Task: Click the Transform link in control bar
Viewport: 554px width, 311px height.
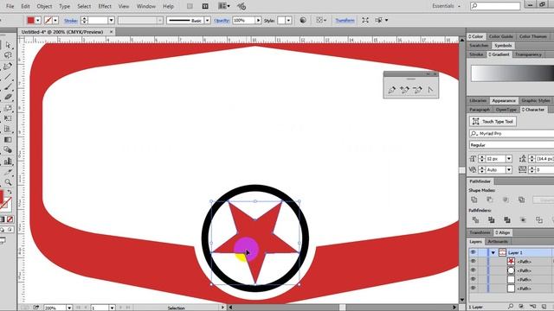Action: [x=345, y=21]
